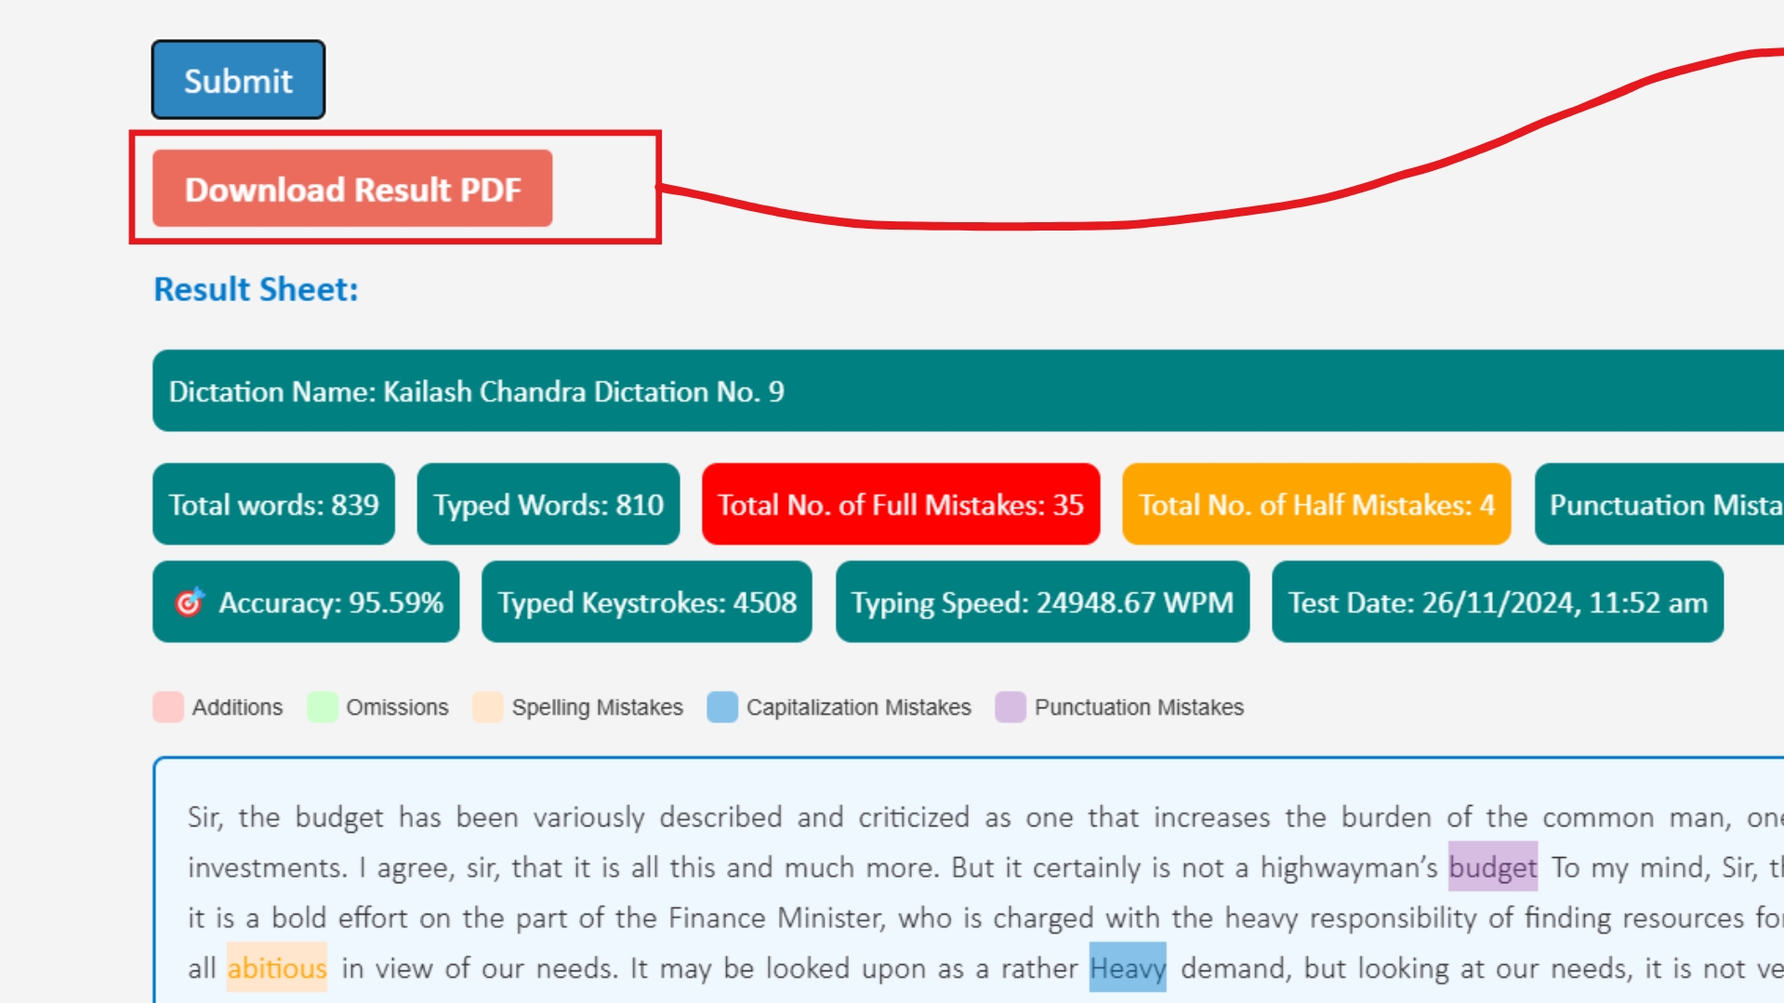Click the Submit button

pos(237,80)
